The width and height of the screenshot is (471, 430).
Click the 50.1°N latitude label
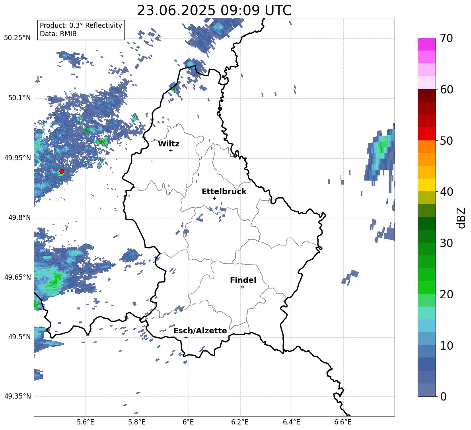coord(19,98)
